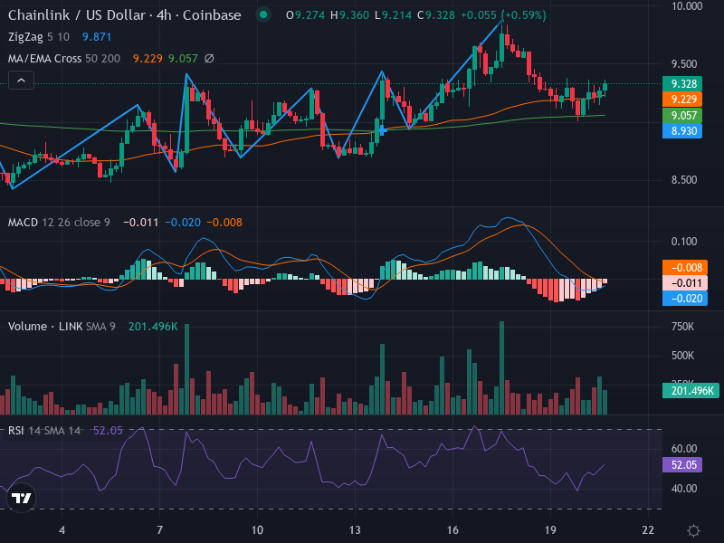The height and width of the screenshot is (543, 724).
Task: Click the RSI value 52.05 in legend
Action: tap(108, 431)
